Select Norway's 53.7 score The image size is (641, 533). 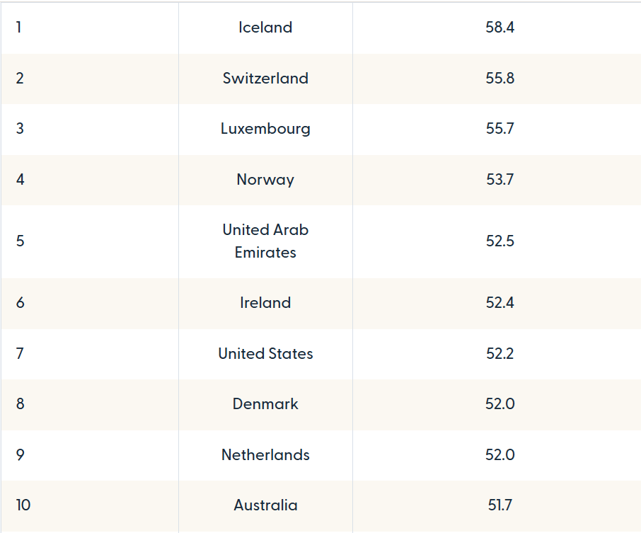click(x=499, y=180)
